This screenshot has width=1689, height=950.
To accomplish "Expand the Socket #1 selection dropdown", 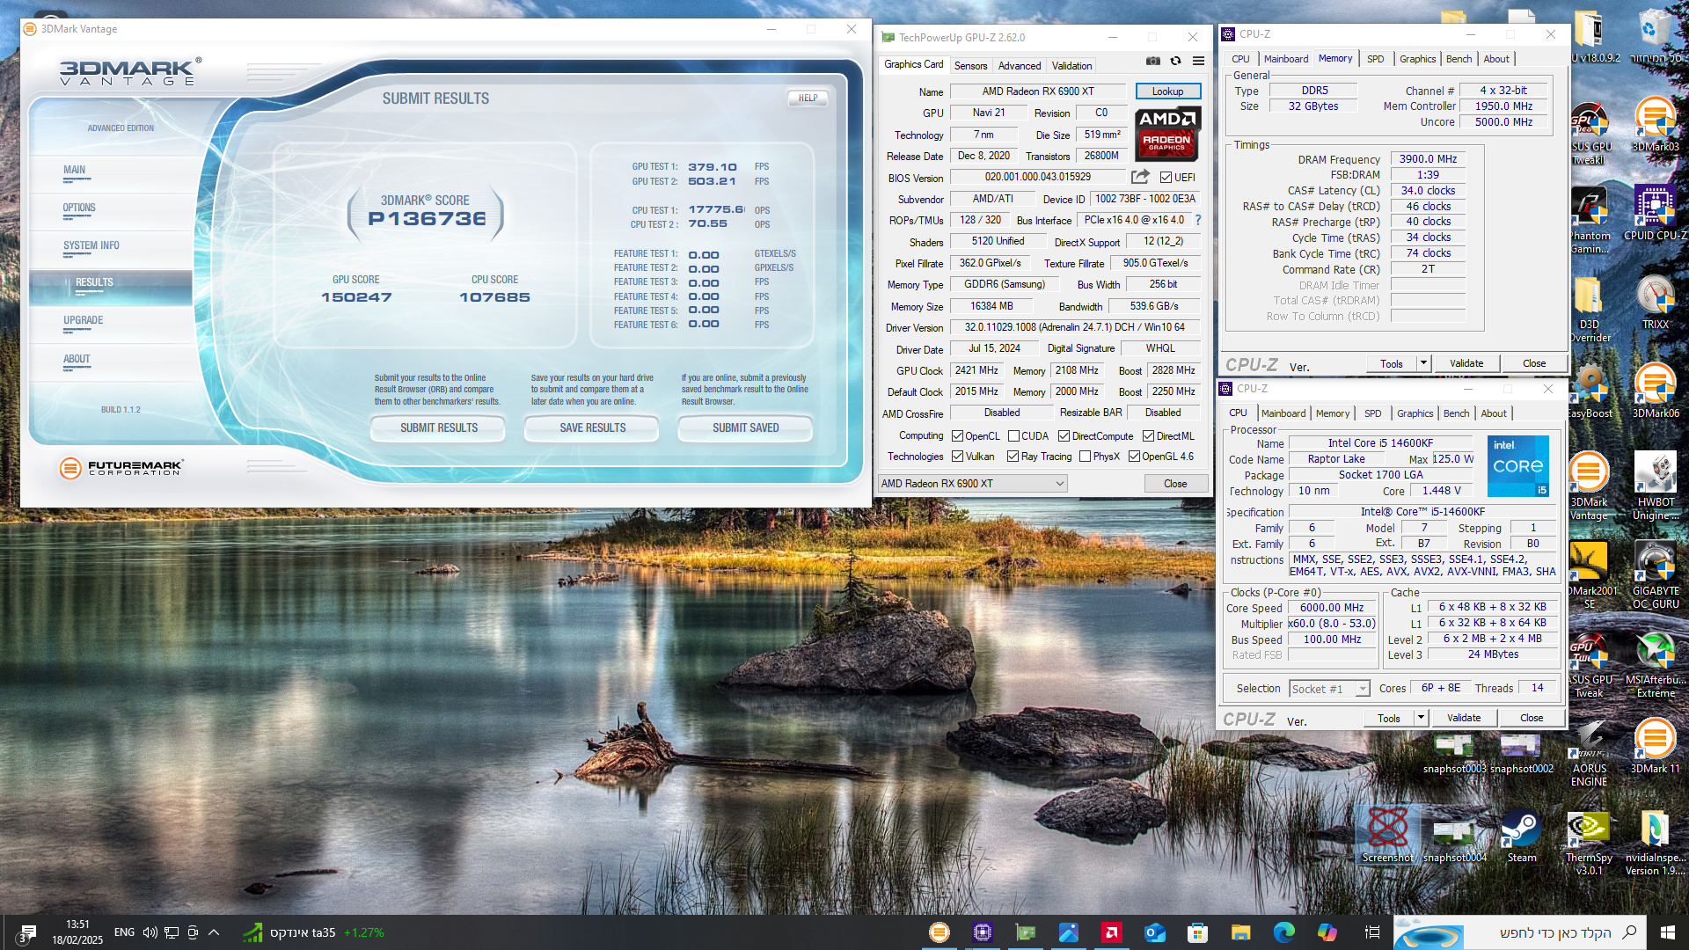I will click(1330, 689).
